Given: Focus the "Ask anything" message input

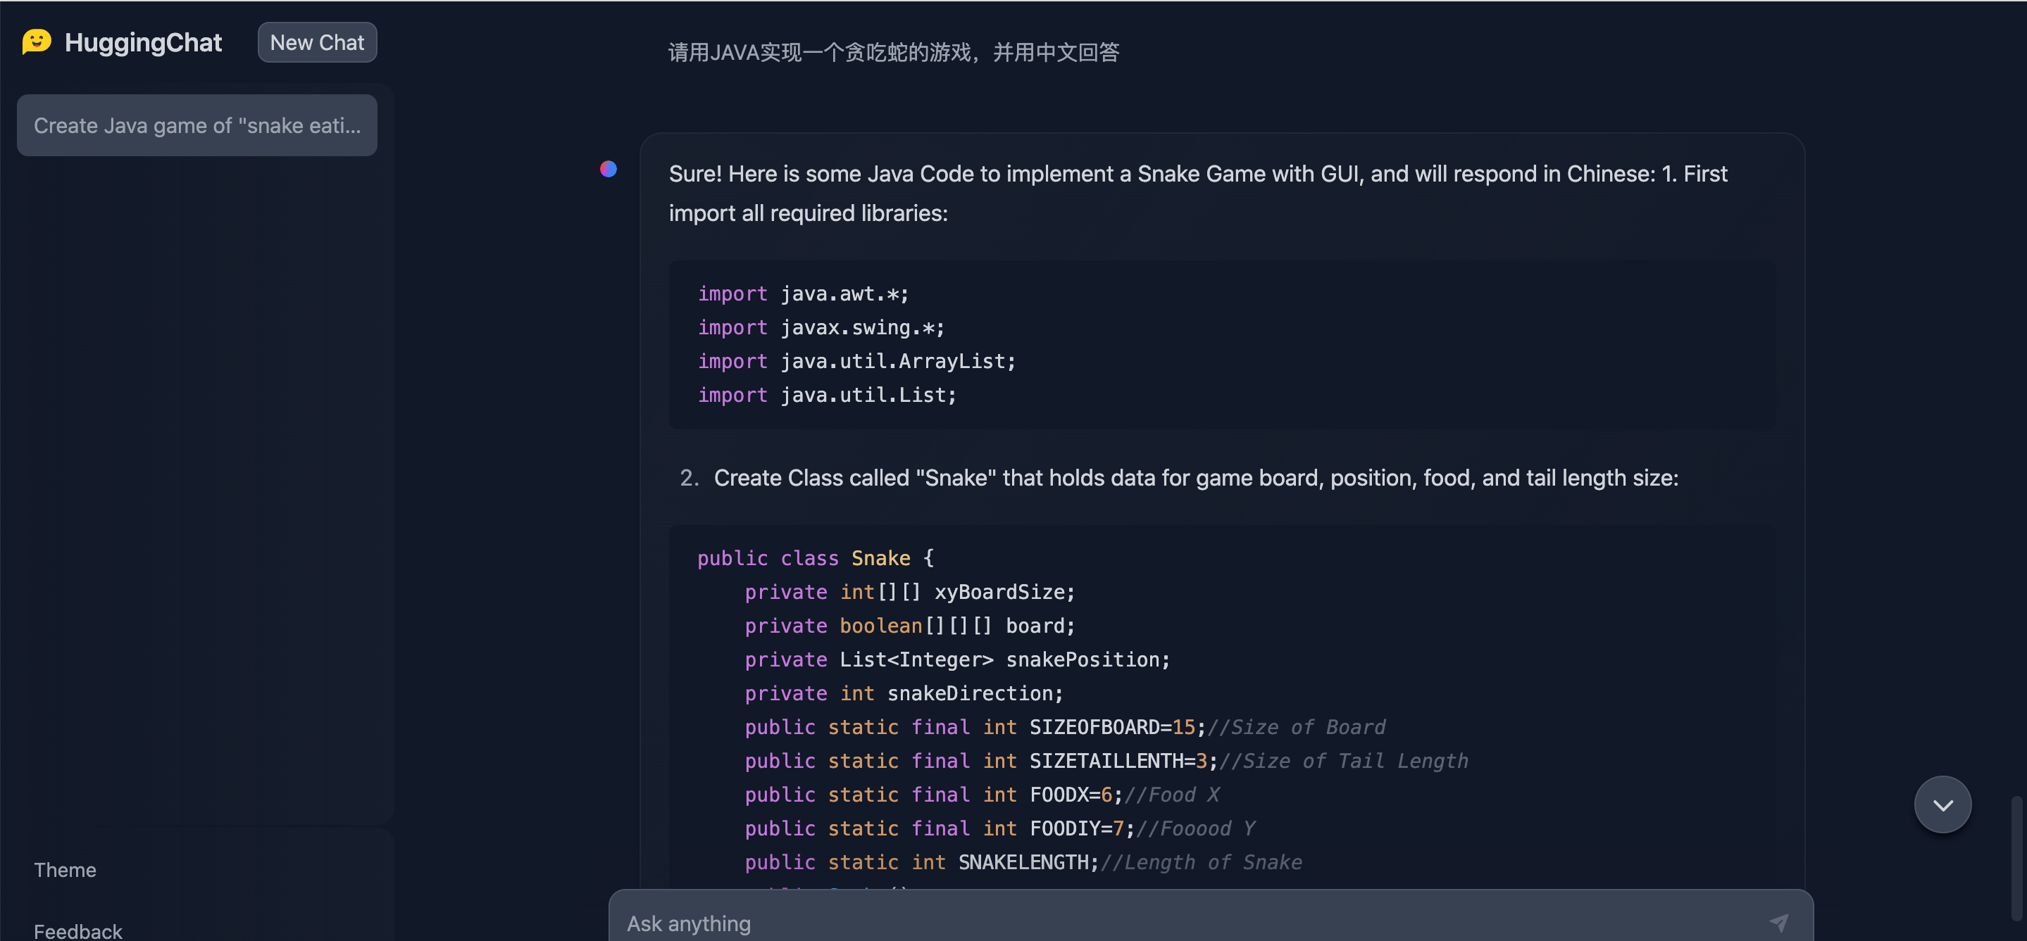Looking at the screenshot, I should [x=1180, y=922].
